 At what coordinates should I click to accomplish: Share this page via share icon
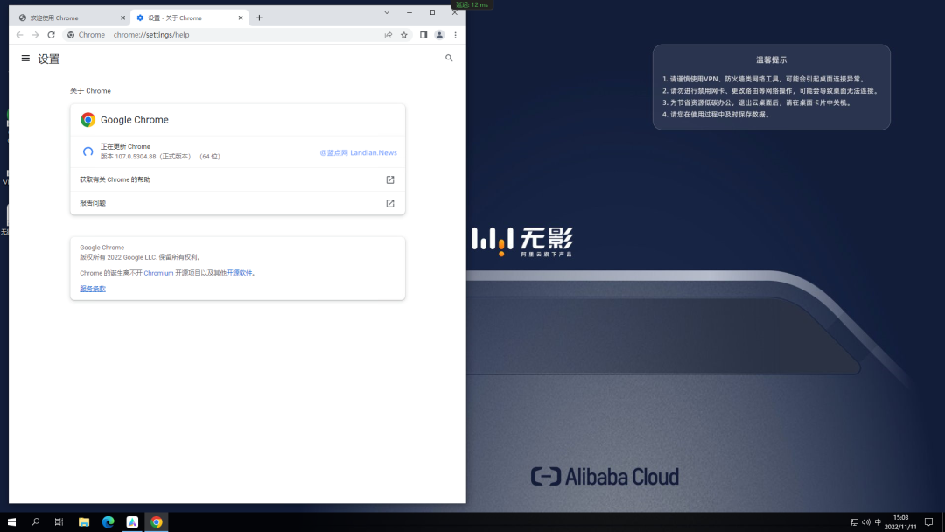pyautogui.click(x=388, y=35)
